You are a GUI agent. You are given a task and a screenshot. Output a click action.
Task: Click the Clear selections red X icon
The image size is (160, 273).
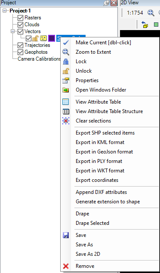tap(66, 121)
